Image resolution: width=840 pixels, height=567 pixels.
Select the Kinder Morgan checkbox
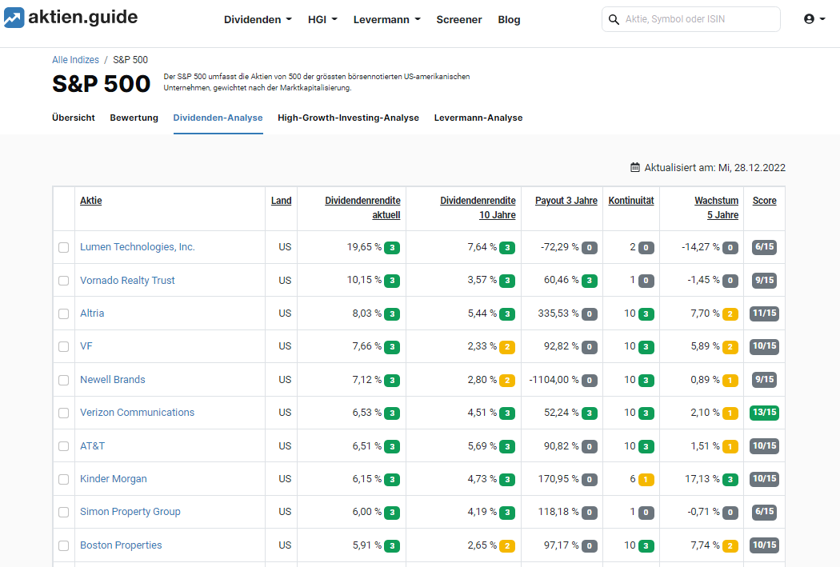(x=64, y=479)
